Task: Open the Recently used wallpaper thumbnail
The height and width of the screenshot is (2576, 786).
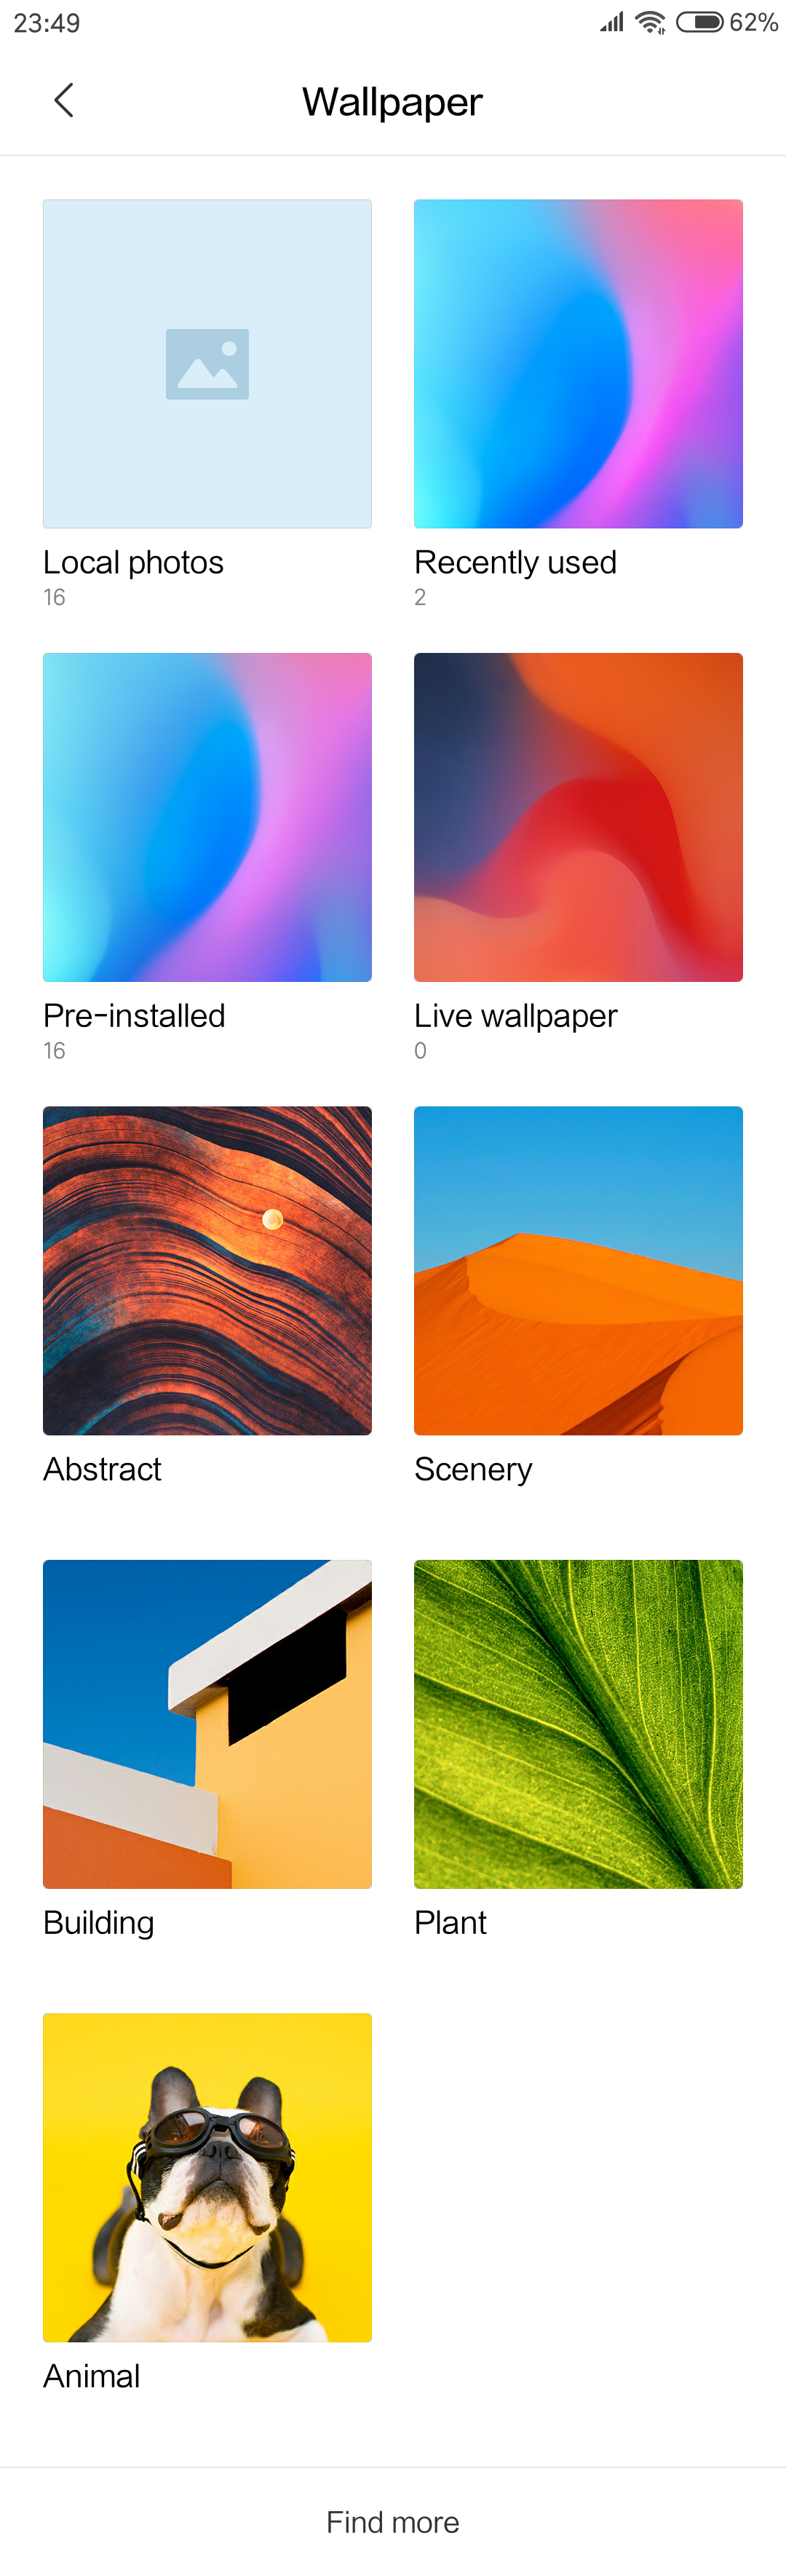Action: click(x=578, y=364)
